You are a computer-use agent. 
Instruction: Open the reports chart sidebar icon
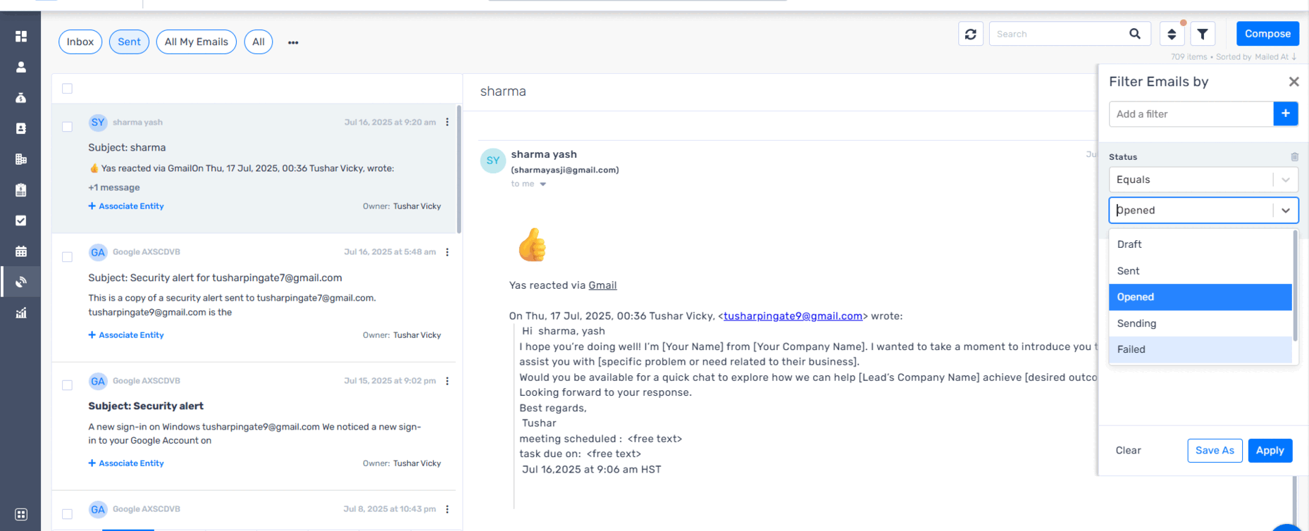pyautogui.click(x=21, y=313)
